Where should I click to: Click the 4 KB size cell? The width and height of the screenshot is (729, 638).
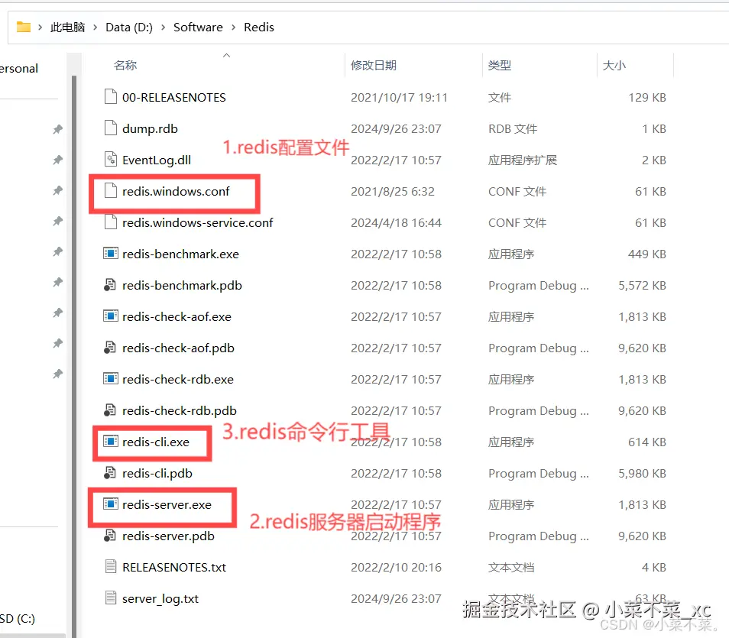point(653,567)
